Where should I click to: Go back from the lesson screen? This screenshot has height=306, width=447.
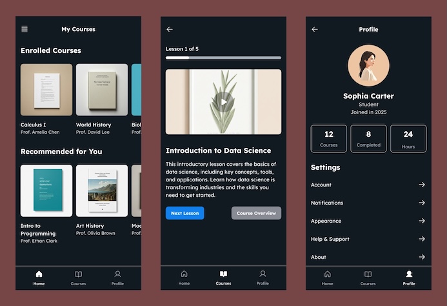[170, 30]
